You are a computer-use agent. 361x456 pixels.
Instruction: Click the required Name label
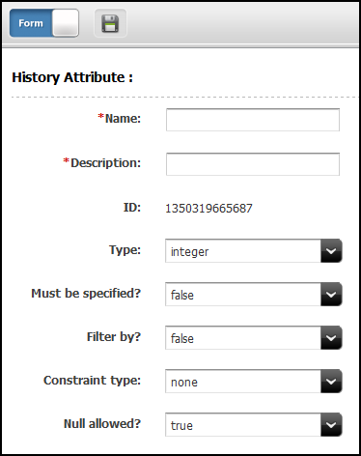click(x=120, y=118)
